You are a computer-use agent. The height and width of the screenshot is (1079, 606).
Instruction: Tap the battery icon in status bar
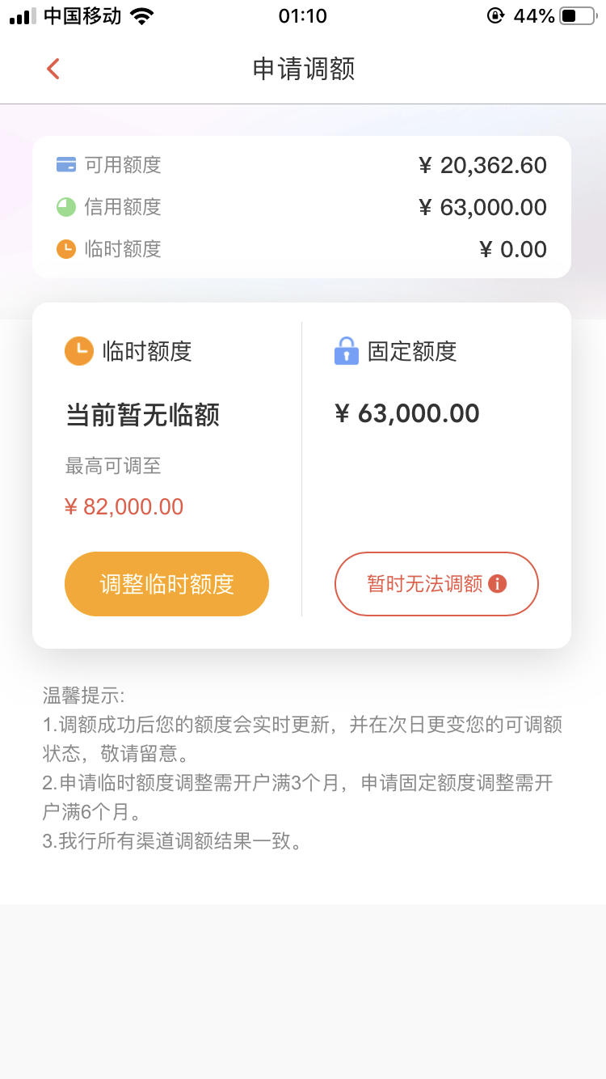click(x=577, y=16)
